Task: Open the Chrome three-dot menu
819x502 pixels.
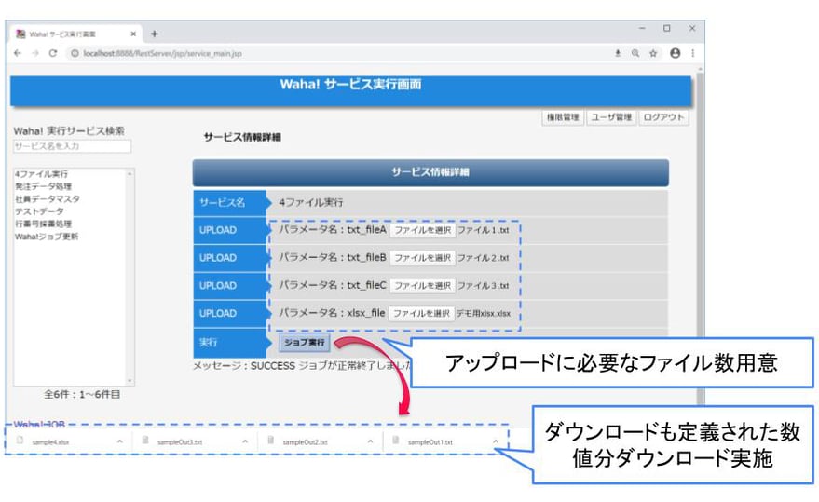Action: click(x=693, y=53)
